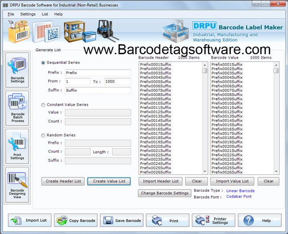Open the Print Settings sidebar panel
The height and width of the screenshot is (234, 288).
point(17,147)
